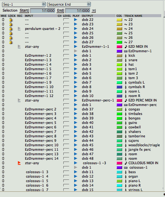This screenshot has width=165, height=197.
Task: Open color swatch for track 22
Action: (x=119, y=20)
